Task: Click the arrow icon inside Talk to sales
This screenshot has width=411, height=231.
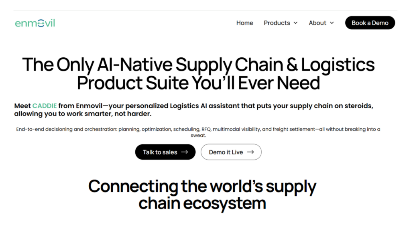Action: point(185,152)
